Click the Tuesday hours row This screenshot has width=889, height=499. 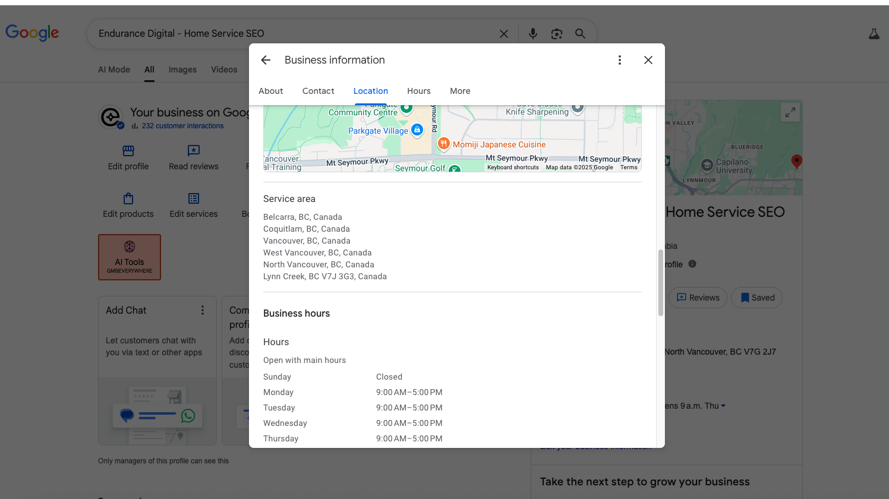point(452,408)
